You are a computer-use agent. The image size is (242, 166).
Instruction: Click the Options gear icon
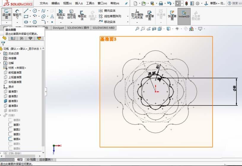tap(198, 3)
